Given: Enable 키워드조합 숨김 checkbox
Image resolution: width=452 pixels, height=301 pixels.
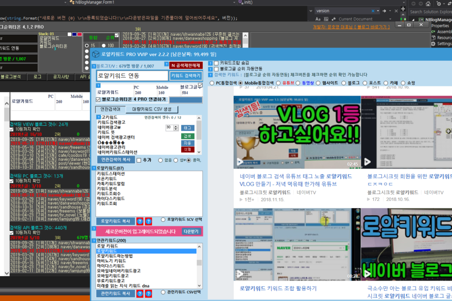Looking at the screenshot, I should 216,63.
